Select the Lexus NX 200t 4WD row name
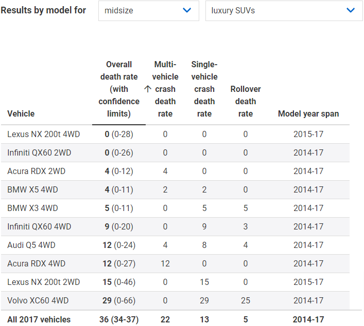Screen dimensions: 364x326 click(43, 135)
